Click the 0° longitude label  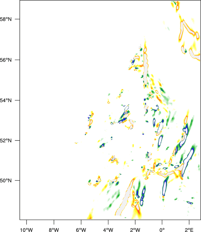point(162,230)
